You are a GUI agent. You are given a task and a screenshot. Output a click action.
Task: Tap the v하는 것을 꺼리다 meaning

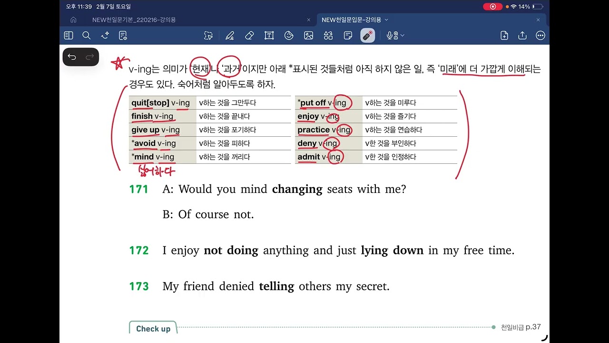pos(224,157)
